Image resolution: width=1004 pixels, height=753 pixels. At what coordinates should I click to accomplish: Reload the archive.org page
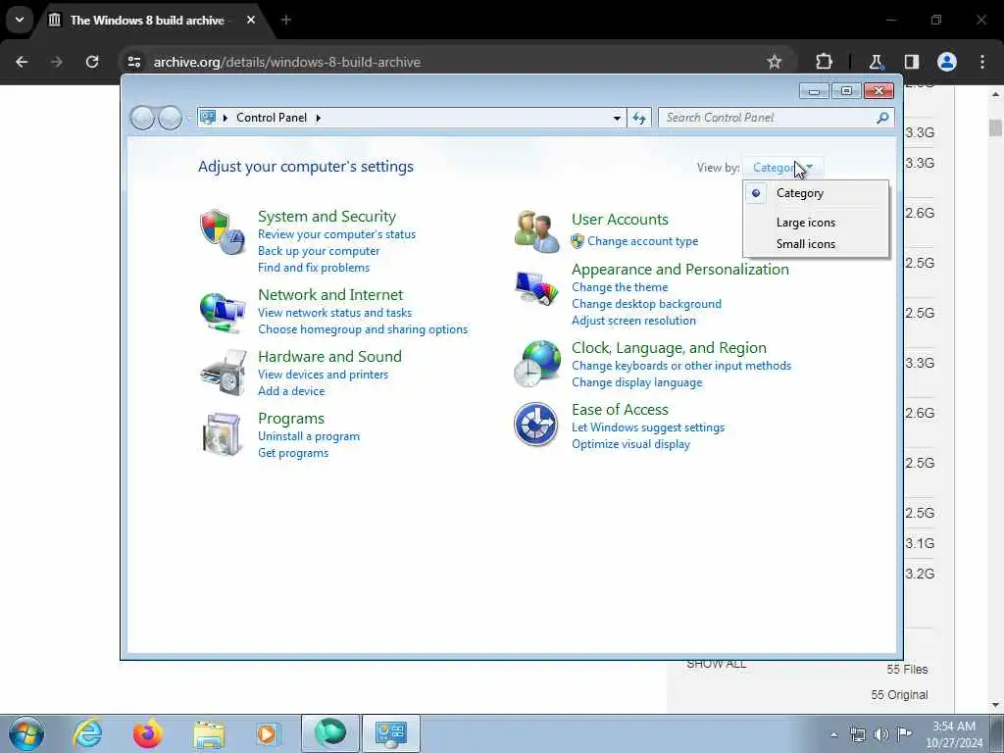pyautogui.click(x=92, y=62)
